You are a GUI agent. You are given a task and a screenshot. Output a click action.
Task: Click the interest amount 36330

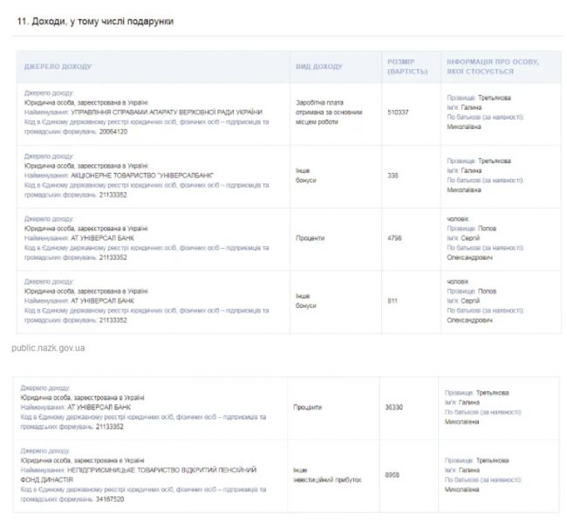pos(394,407)
